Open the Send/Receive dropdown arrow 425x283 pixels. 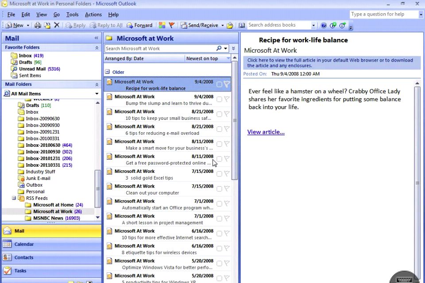pyautogui.click(x=223, y=26)
